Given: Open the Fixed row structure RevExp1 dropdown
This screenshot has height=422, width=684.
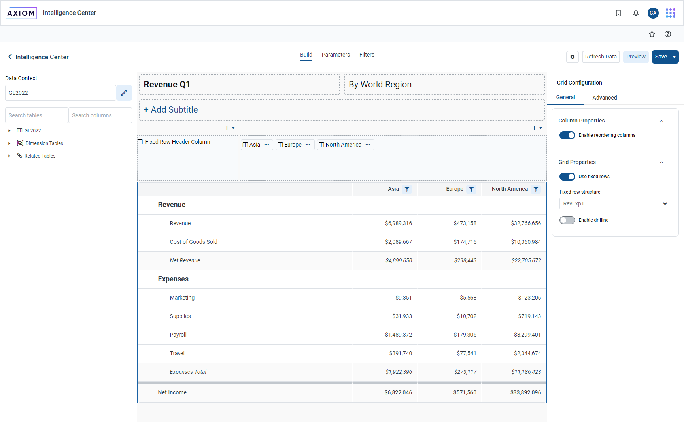Looking at the screenshot, I should point(615,203).
